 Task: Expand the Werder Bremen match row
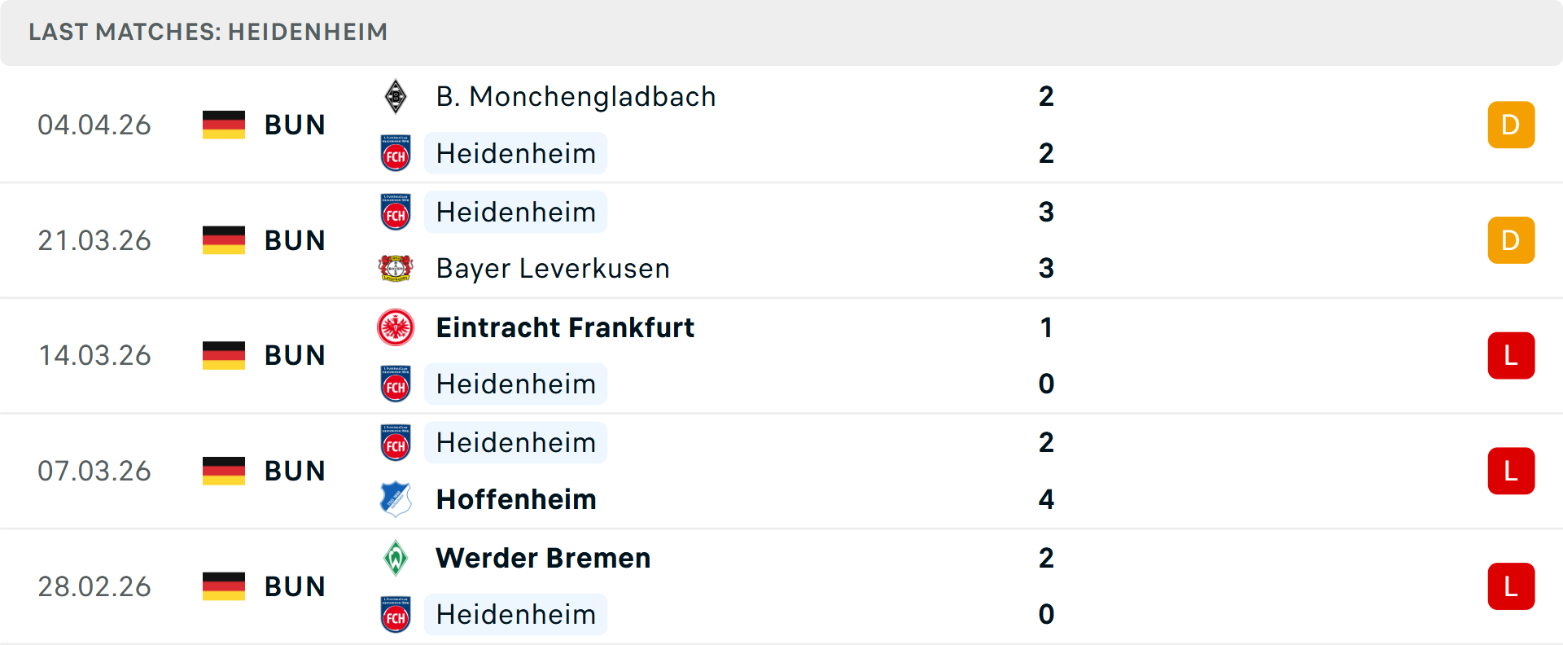(x=781, y=586)
